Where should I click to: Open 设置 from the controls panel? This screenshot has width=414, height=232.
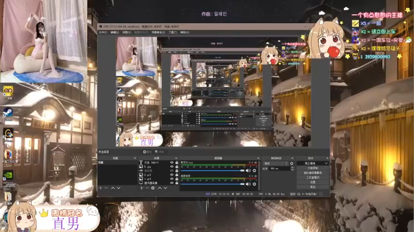[x=313, y=183]
